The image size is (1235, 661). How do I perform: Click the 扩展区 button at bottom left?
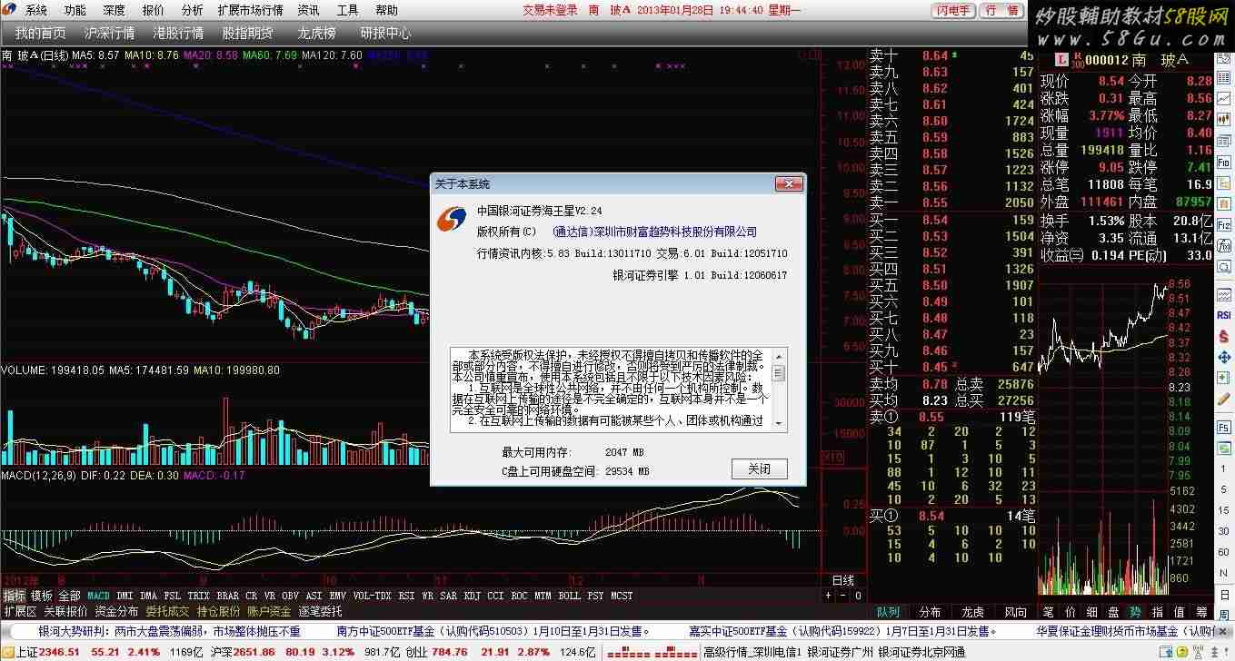point(19,611)
